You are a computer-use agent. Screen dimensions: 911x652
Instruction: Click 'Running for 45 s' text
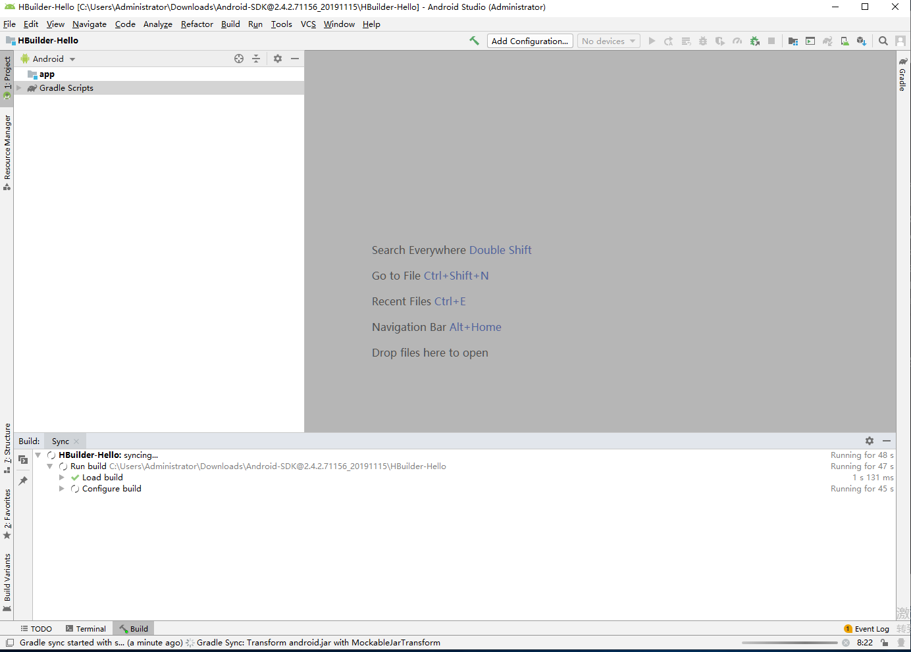coord(862,489)
